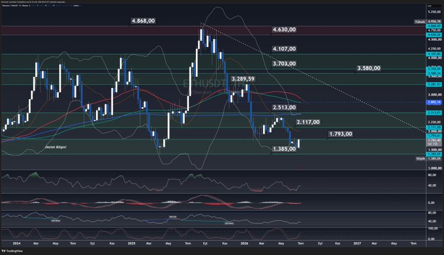Select the blue moving average line
444x255 pixels.
(x=198, y=115)
